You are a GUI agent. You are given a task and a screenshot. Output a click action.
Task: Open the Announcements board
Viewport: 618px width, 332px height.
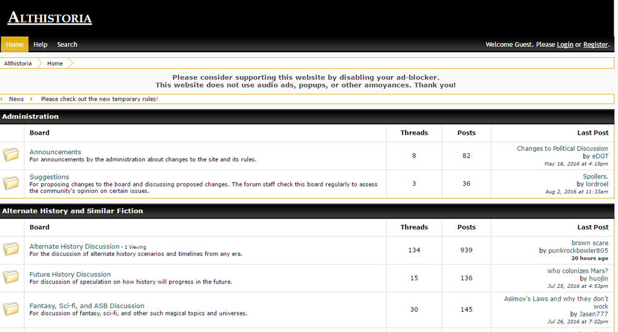[x=55, y=152]
